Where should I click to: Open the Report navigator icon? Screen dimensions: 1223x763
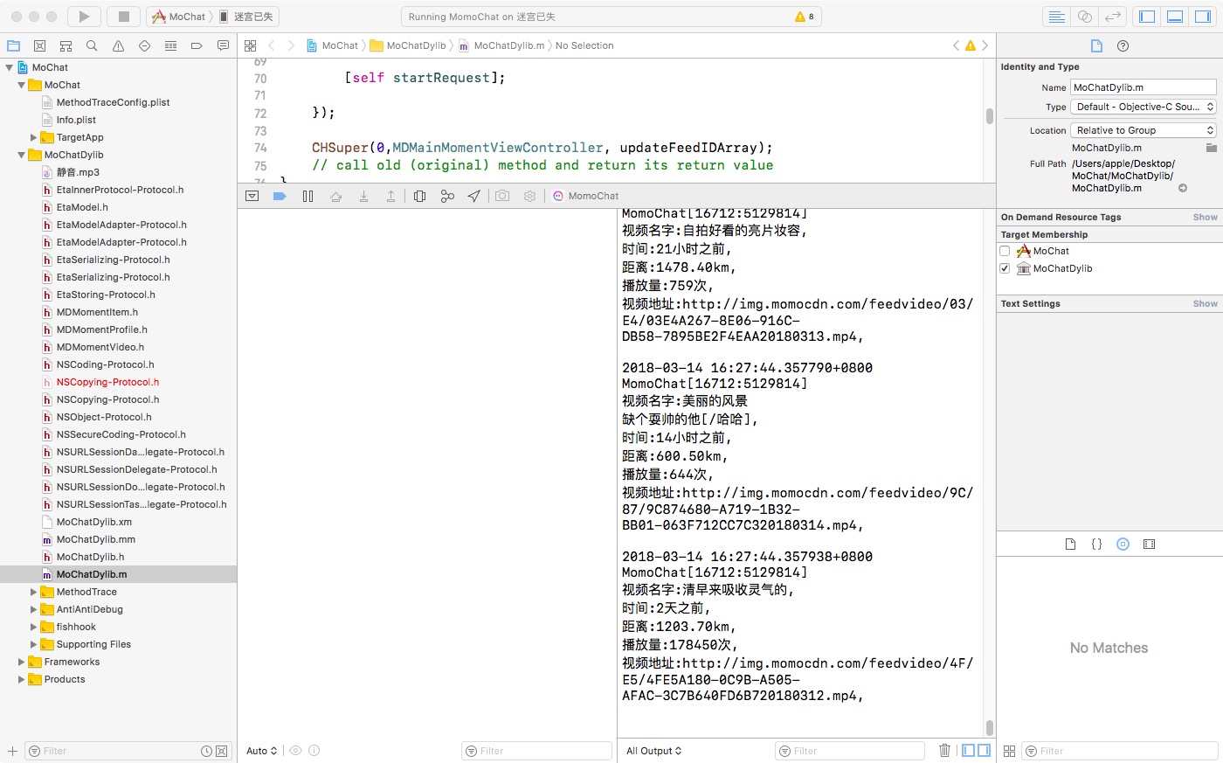223,45
